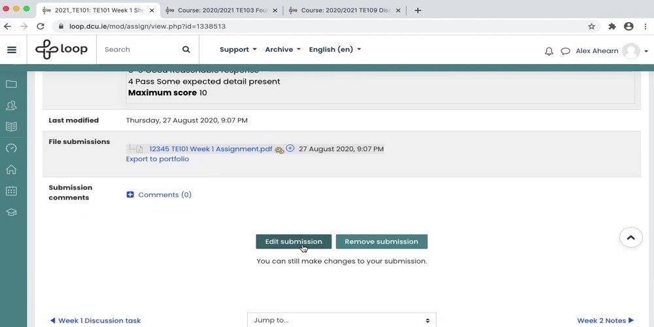The height and width of the screenshot is (327, 654).
Task: Click the search magnifier icon
Action: pyautogui.click(x=186, y=50)
